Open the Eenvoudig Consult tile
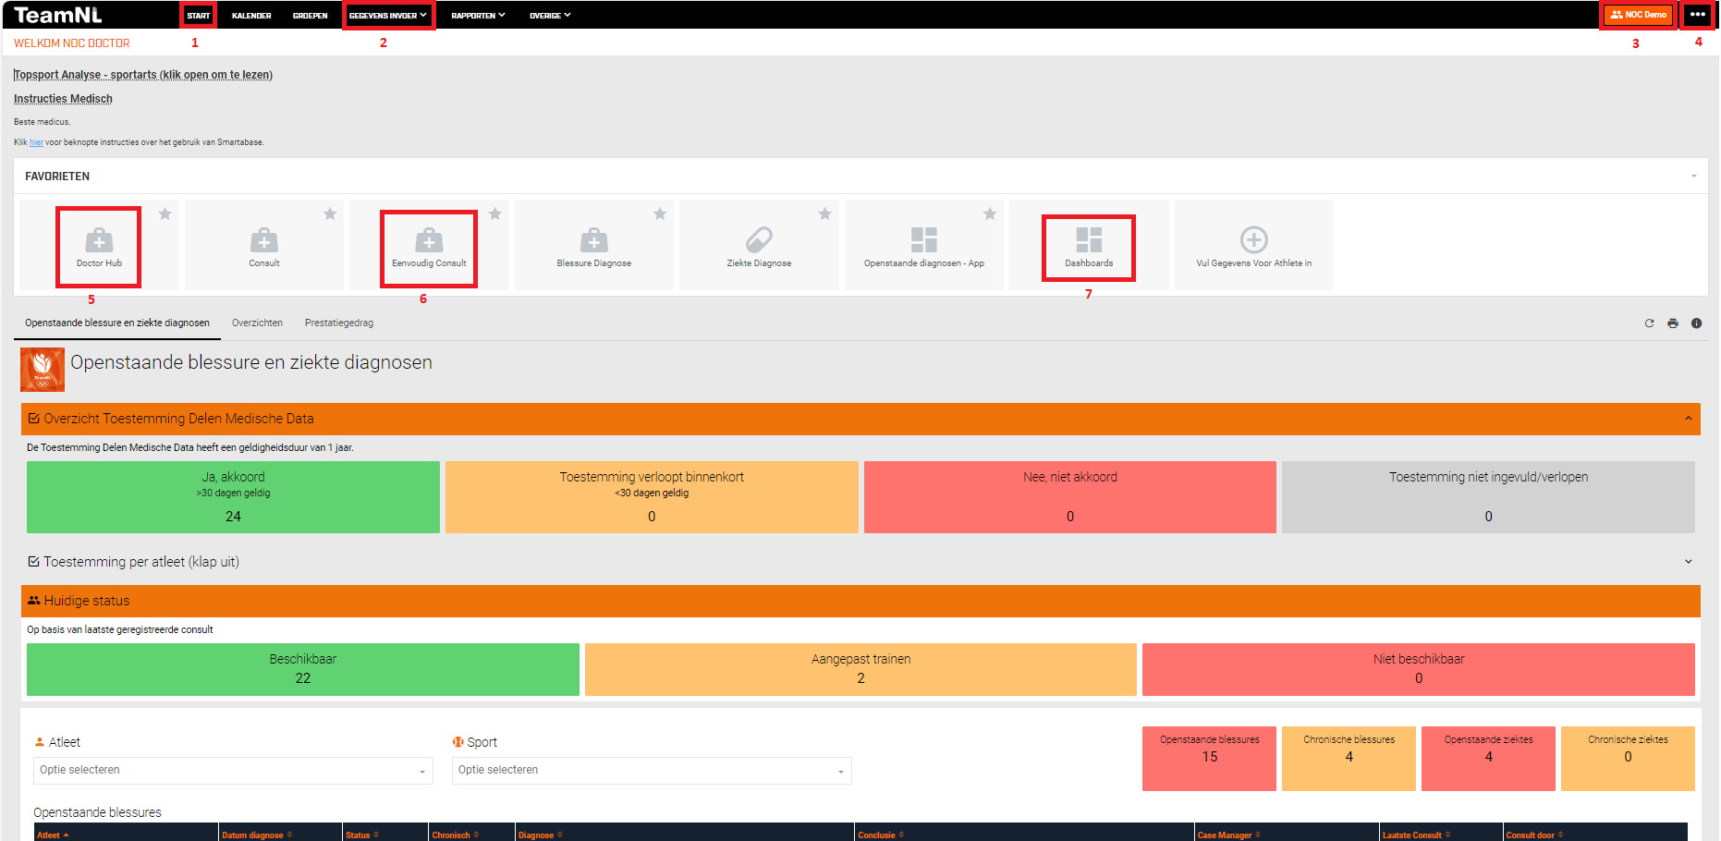Screen dimensions: 1721x841 (429, 241)
